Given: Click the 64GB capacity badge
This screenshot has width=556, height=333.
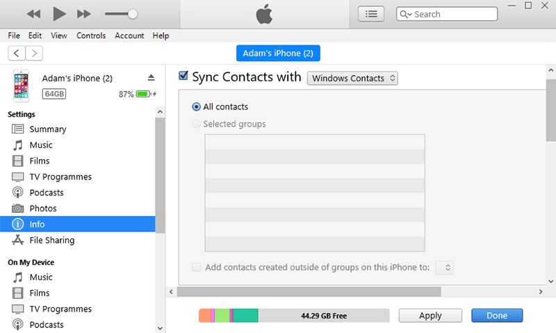Looking at the screenshot, I should point(54,94).
